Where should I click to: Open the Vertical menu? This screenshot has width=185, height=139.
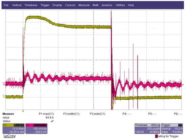pos(17,5)
